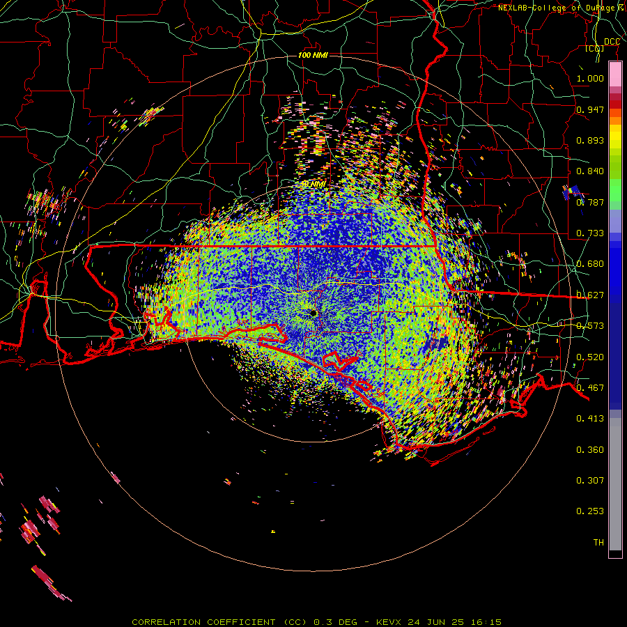Screen dimensions: 627x627
Task: Click the "16:15" time in caption
Action: pyautogui.click(x=486, y=622)
